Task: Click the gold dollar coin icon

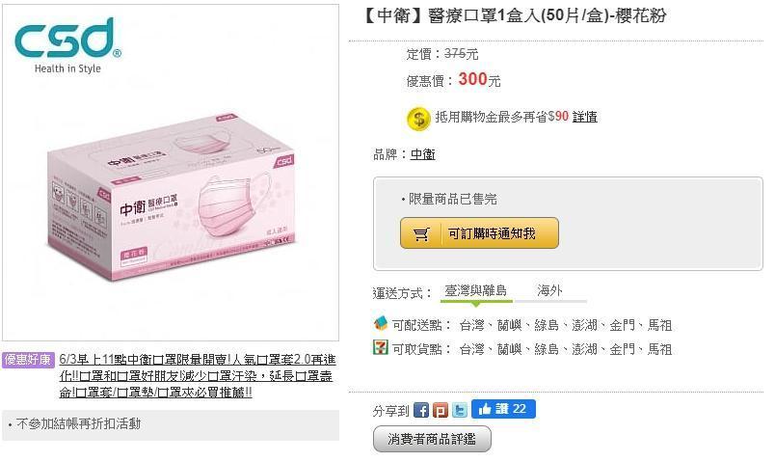Action: click(418, 119)
